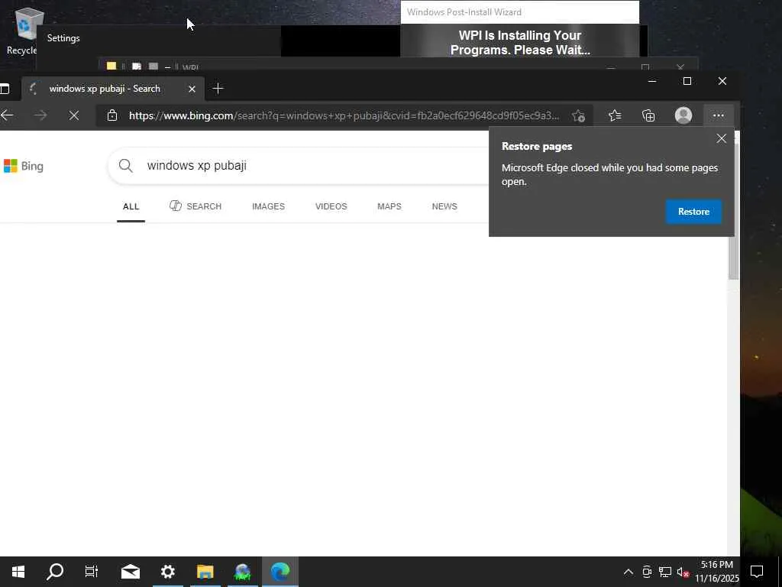
Task: Open Edge Settings and more menu
Action: [718, 115]
